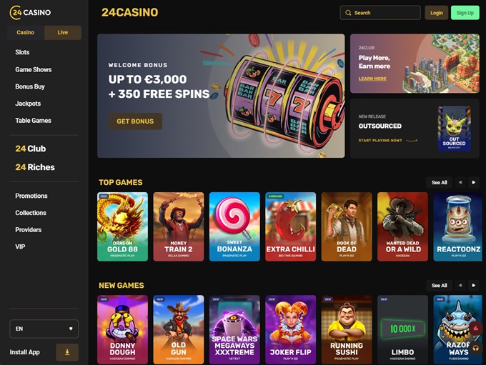Screen dimensions: 486x365
Task: Go to previous Top Games arrow
Action: click(460, 183)
